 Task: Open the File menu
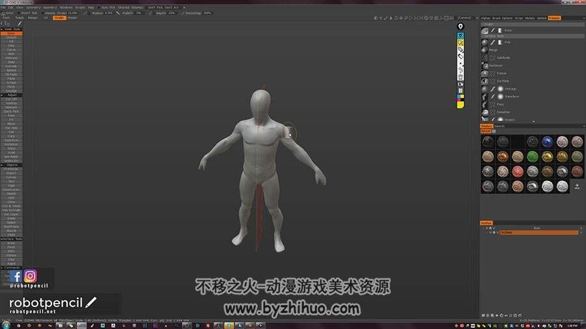pos(3,7)
